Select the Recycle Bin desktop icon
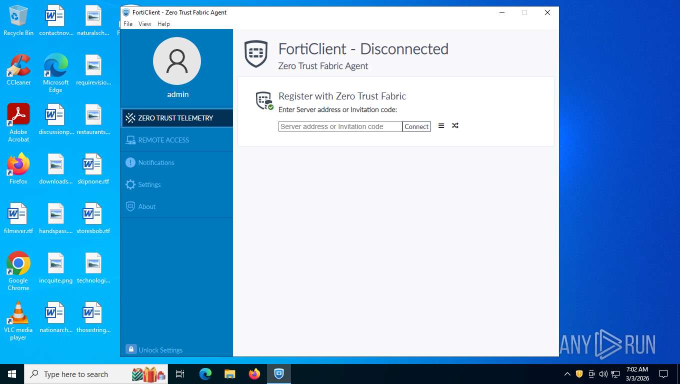 coord(18,21)
